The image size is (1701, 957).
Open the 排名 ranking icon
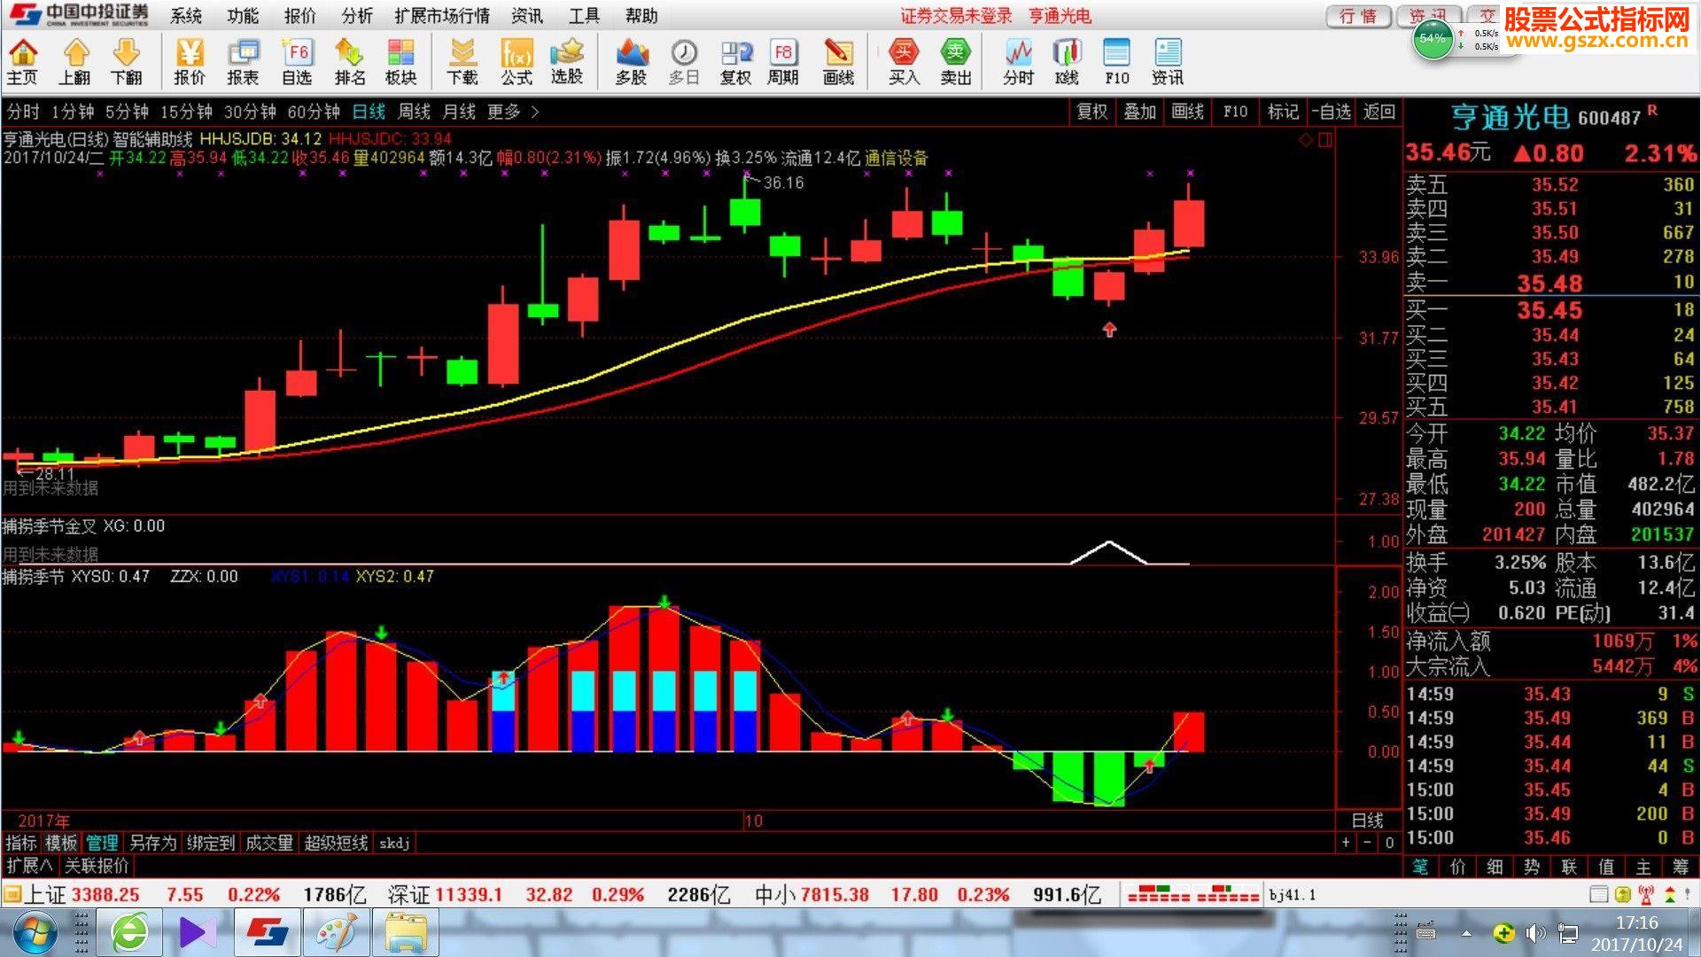click(350, 62)
